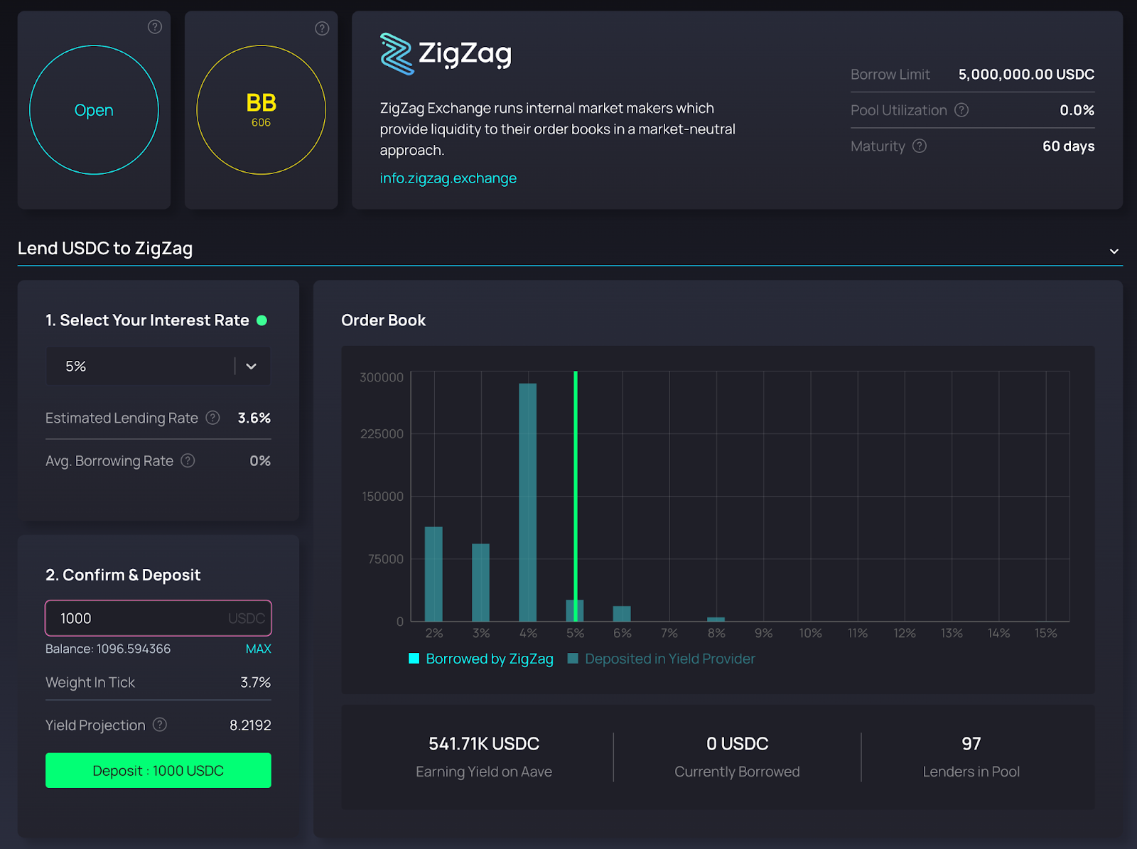Click the 2. Confirm & Deposit heading
Viewport: 1137px width, 849px height.
[x=123, y=575]
